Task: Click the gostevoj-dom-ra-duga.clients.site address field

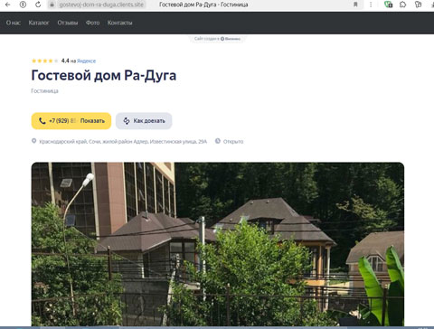Action: (x=101, y=5)
